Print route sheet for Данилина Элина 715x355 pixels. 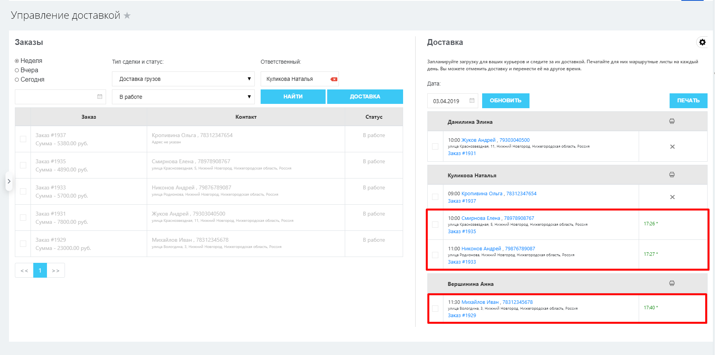pos(672,121)
